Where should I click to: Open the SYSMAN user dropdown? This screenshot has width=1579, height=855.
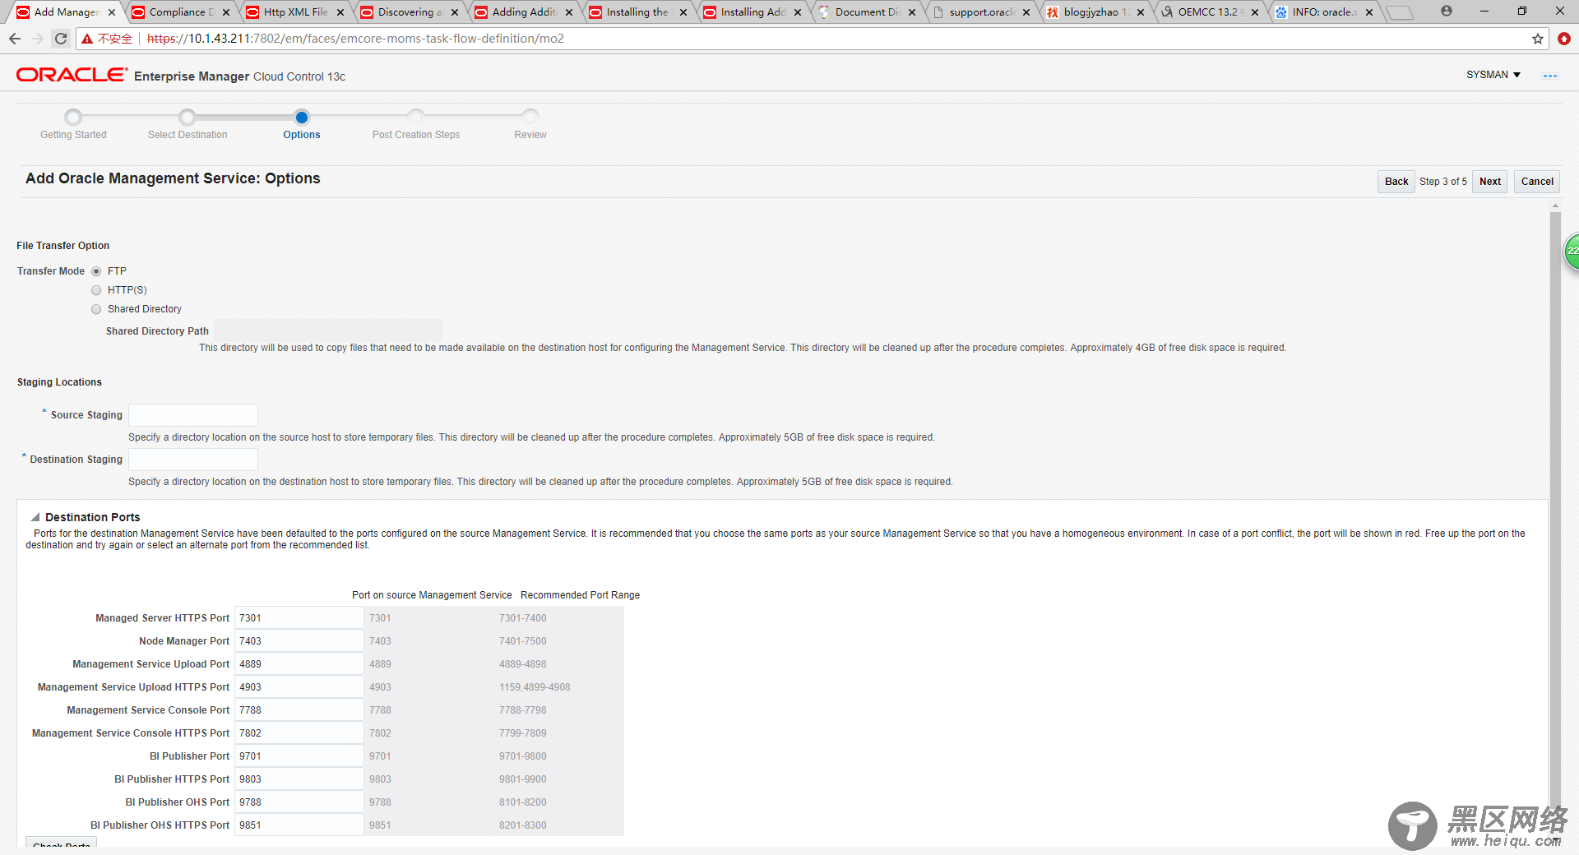1493,75
